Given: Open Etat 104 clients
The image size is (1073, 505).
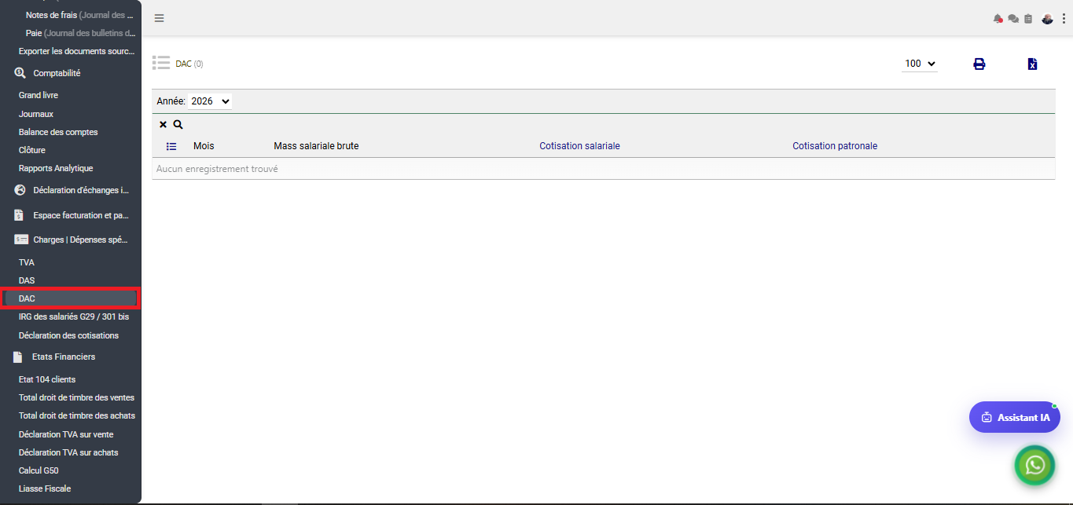Looking at the screenshot, I should [x=47, y=379].
